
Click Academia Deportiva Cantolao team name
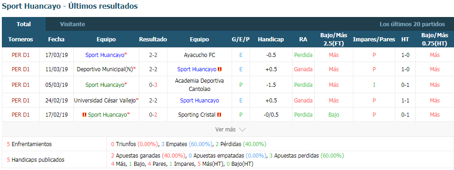199,85
